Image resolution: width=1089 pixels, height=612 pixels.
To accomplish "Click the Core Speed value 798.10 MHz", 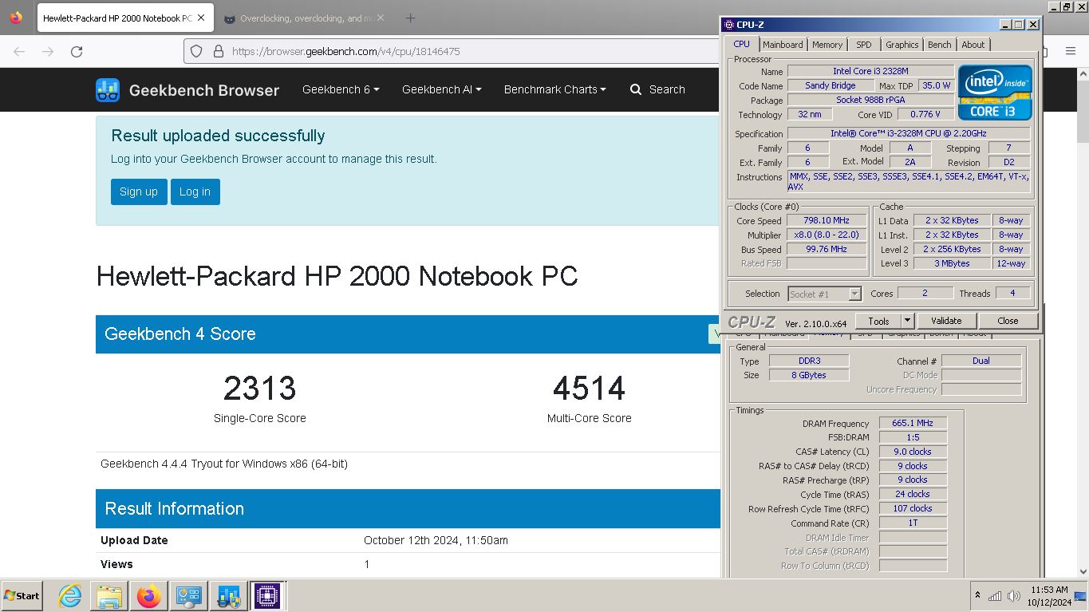I will coord(827,220).
